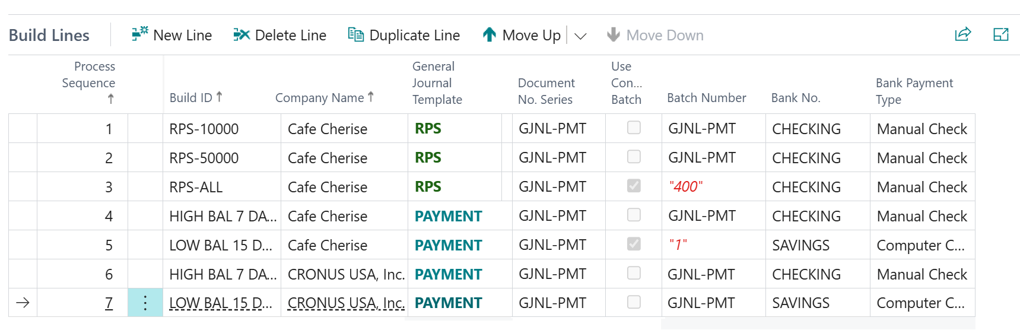This screenshot has height=330, width=1020.
Task: Click the Bank Payment Type column header
Action: [x=914, y=91]
